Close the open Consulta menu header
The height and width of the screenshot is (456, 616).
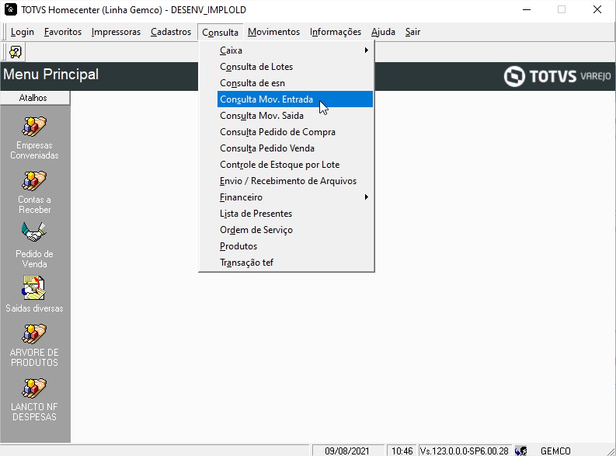221,32
